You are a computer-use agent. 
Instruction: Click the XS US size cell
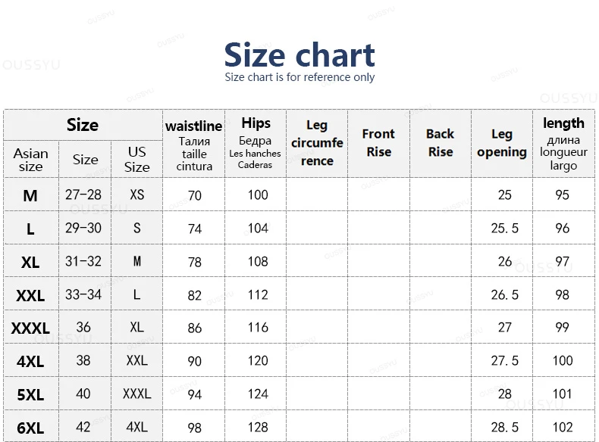pyautogui.click(x=136, y=195)
